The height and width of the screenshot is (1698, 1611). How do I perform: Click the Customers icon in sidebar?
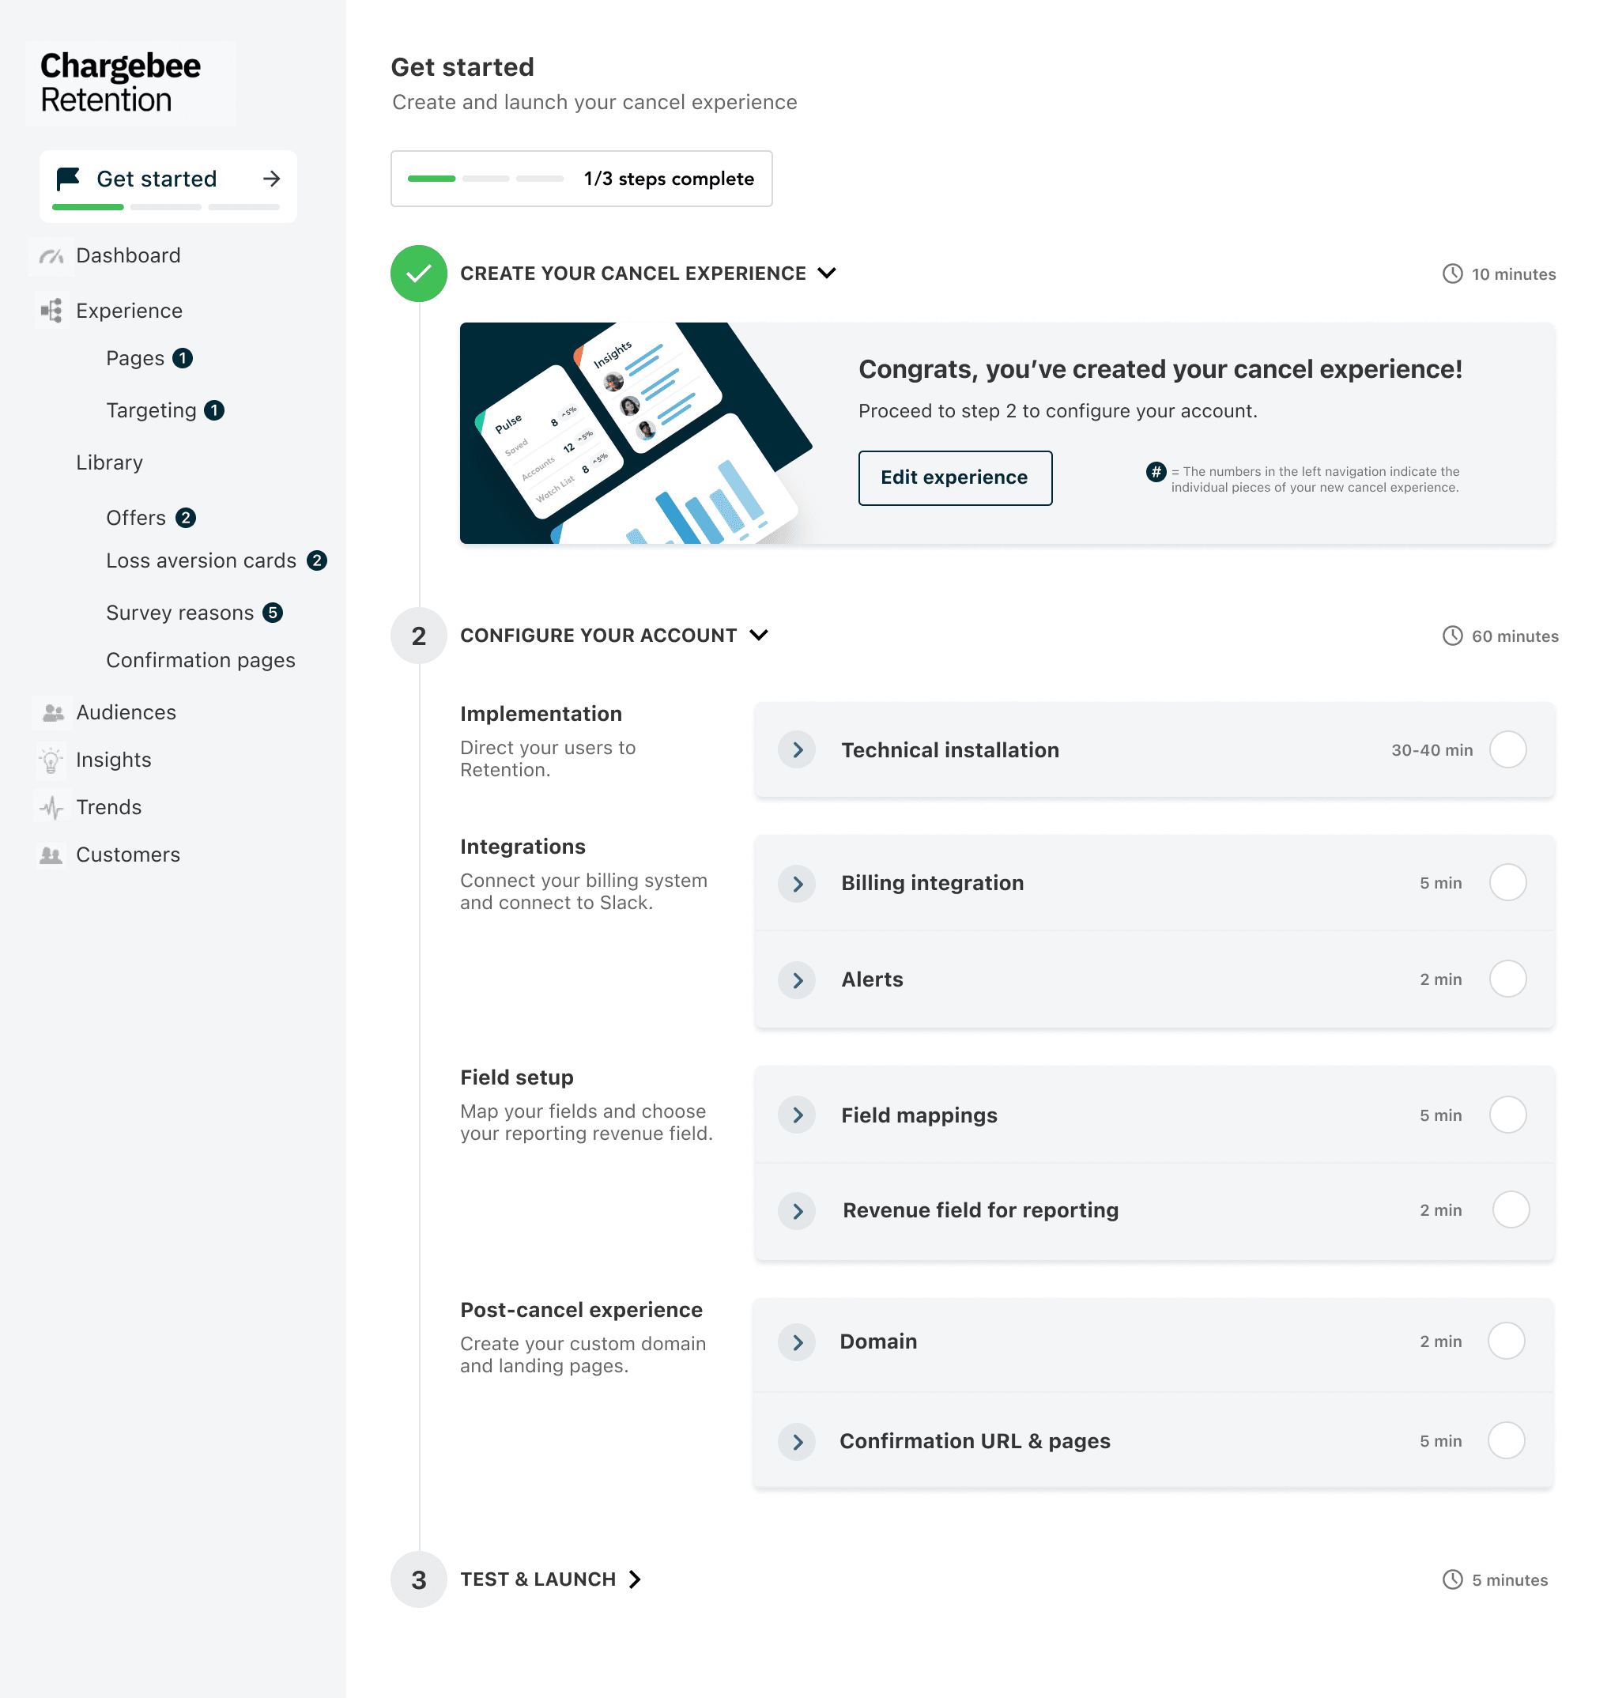click(x=51, y=855)
